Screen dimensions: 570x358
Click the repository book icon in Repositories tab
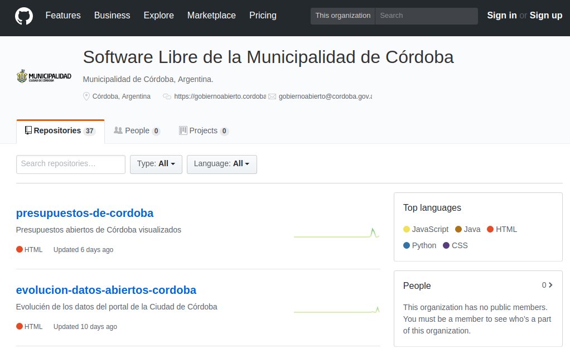28,130
